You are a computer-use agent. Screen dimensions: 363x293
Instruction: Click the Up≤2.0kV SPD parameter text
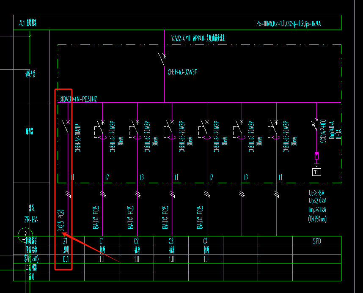click(317, 200)
